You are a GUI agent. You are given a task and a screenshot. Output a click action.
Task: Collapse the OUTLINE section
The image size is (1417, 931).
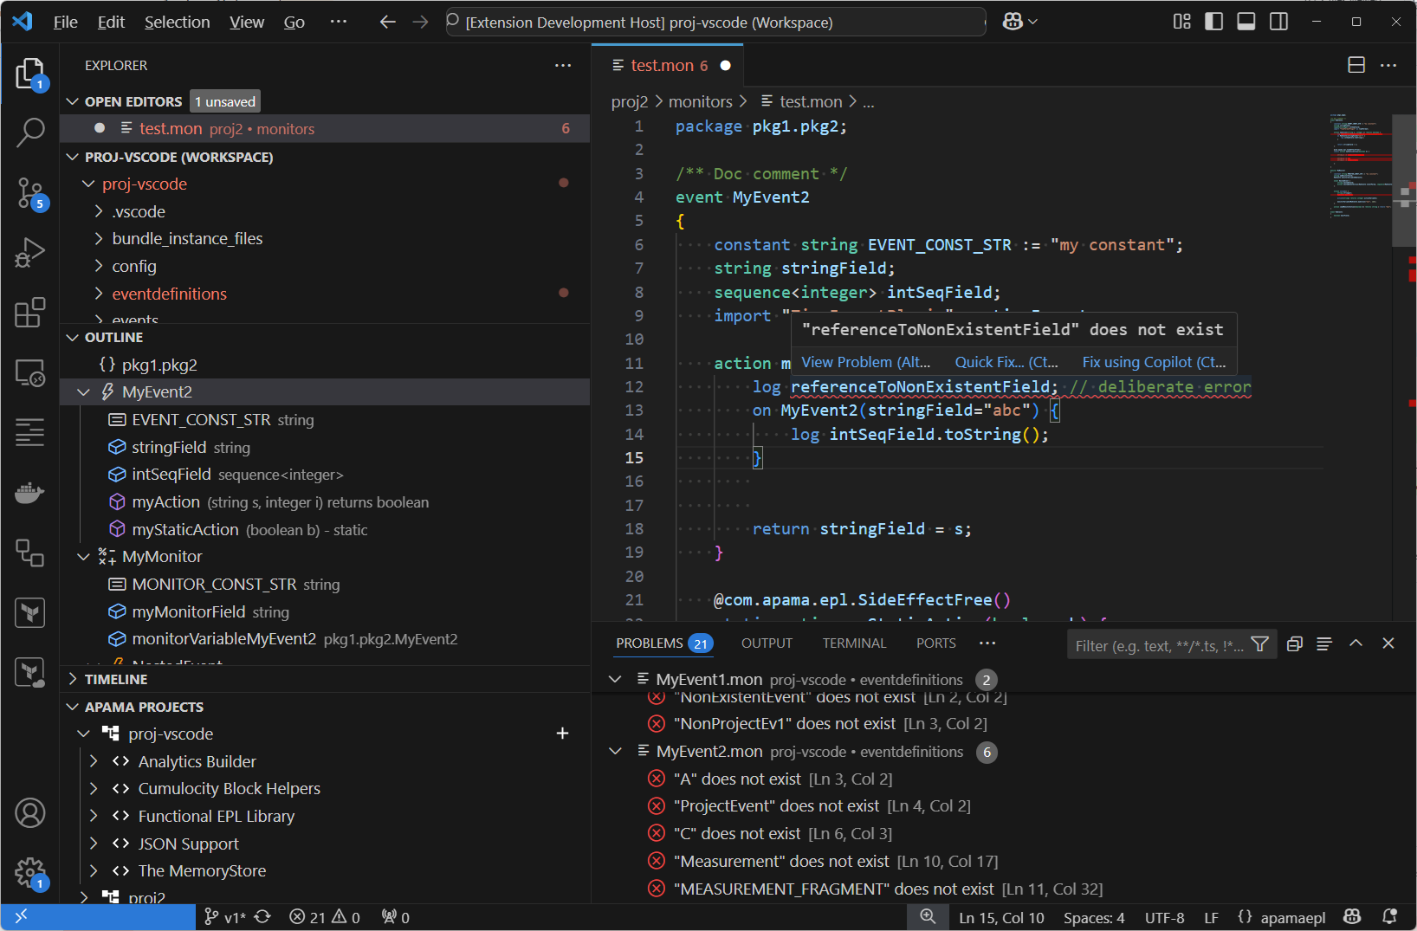pos(73,337)
